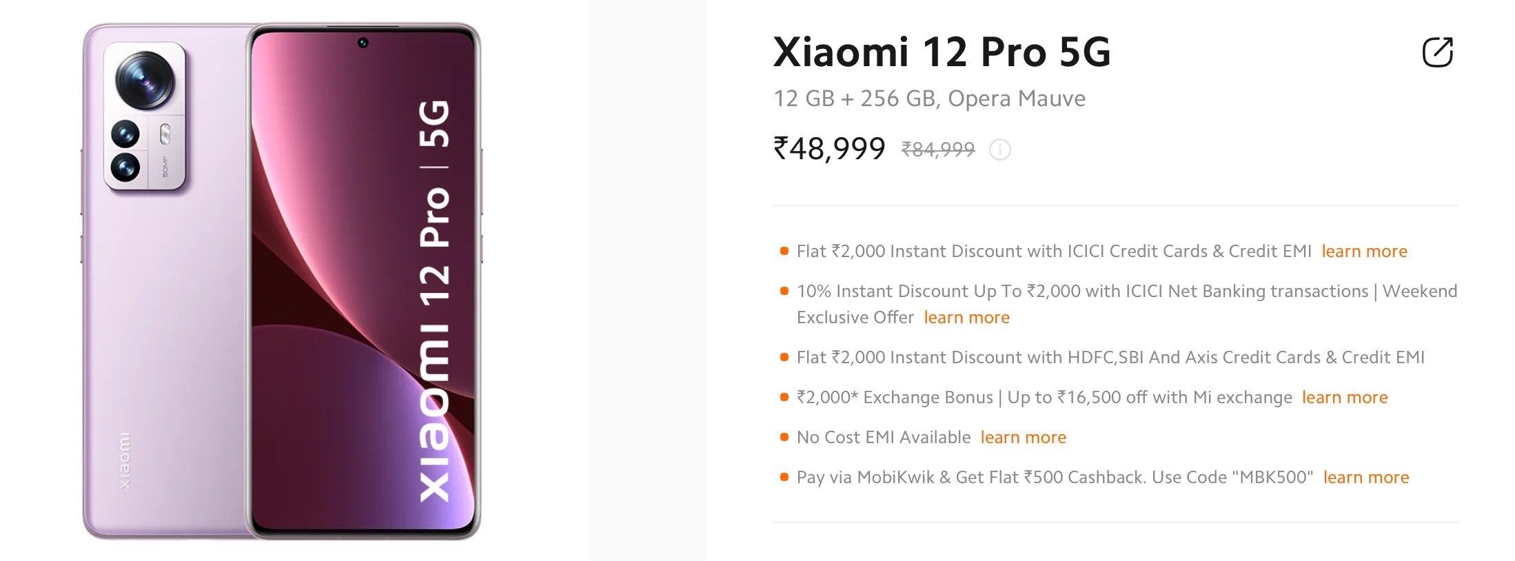Viewport: 1515px width, 561px height.
Task: Open learn more for the Mi exchange bonus
Action: pyautogui.click(x=1345, y=398)
